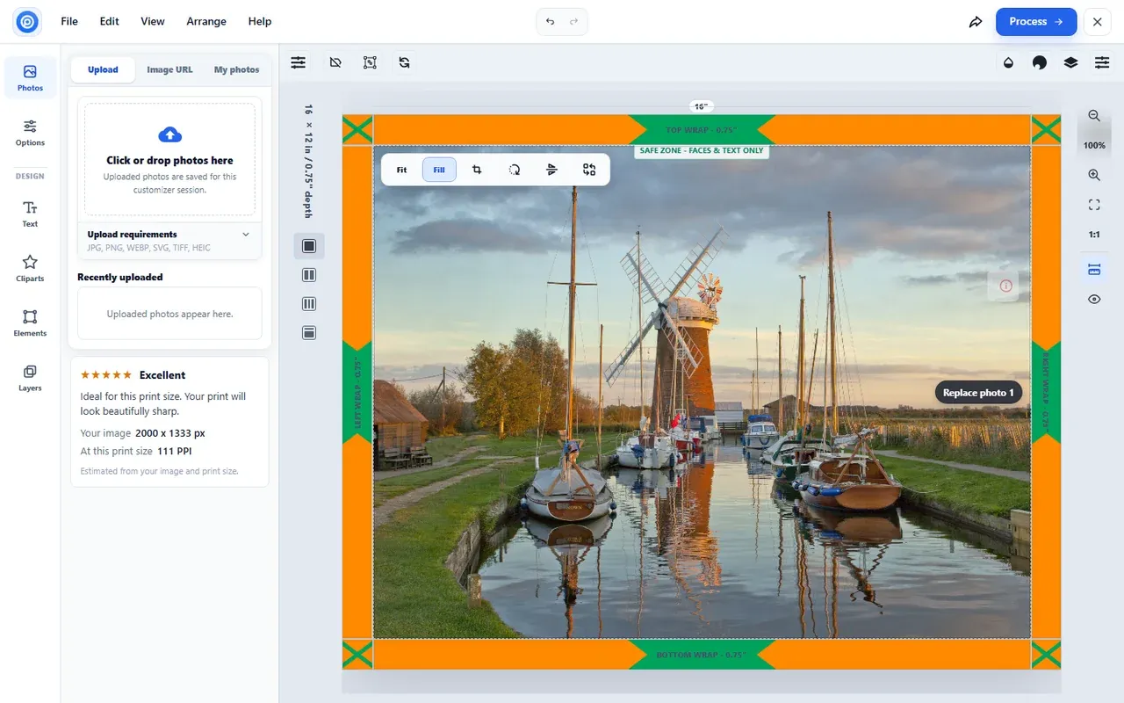Click the SAFE ZONE label on canvas
Screen dimensions: 1124x703
pyautogui.click(x=702, y=150)
